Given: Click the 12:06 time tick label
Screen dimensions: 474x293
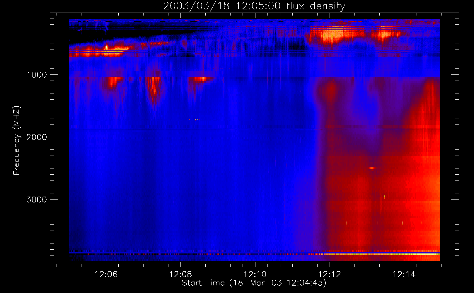Looking at the screenshot, I should [x=106, y=275].
